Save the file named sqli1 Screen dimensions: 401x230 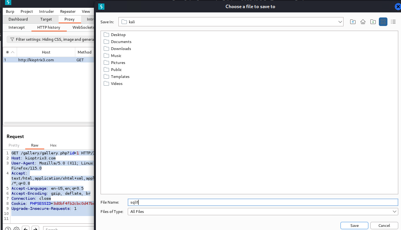pyautogui.click(x=354, y=225)
